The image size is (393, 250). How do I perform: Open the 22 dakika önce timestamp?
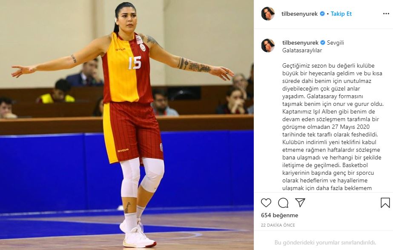coord(278,225)
